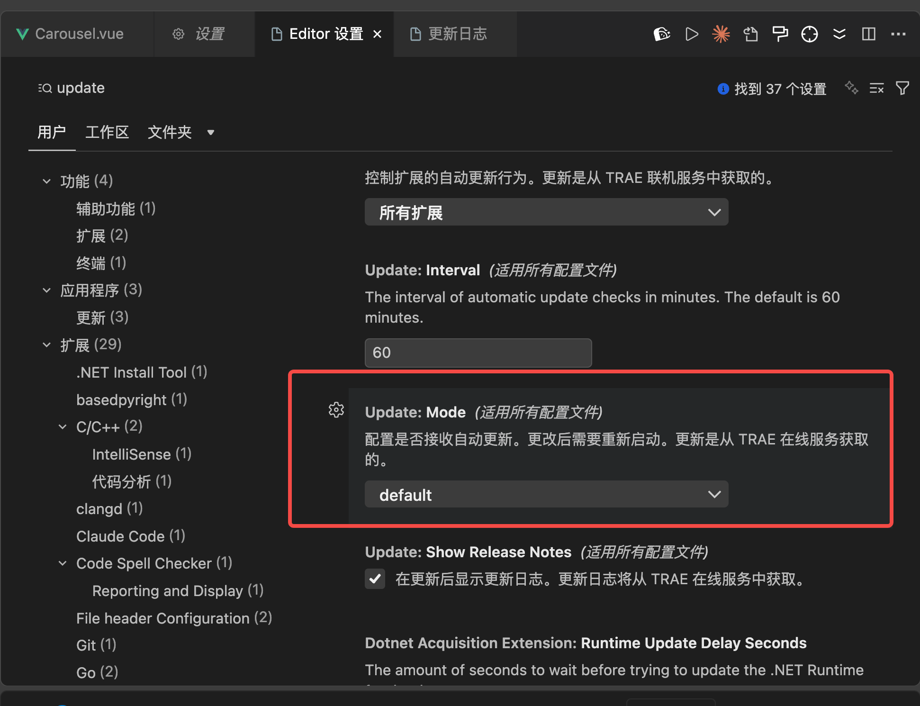This screenshot has height=706, width=920.
Task: Collapse the 应用程序 (3) tree section
Action: pyautogui.click(x=46, y=290)
